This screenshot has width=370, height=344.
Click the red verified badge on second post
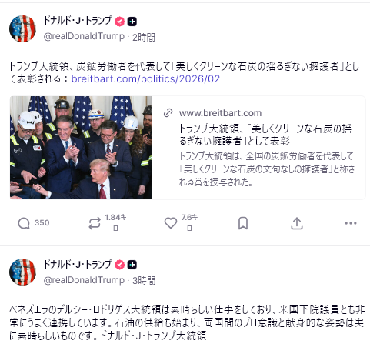pos(119,265)
